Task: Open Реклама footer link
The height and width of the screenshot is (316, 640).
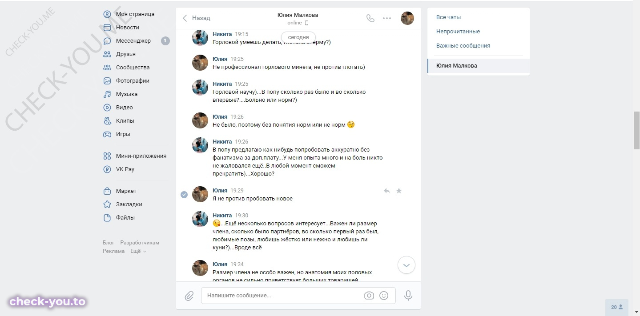Action: pyautogui.click(x=114, y=251)
